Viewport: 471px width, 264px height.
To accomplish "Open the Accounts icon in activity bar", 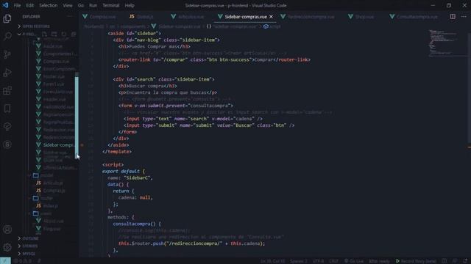I will (7, 230).
